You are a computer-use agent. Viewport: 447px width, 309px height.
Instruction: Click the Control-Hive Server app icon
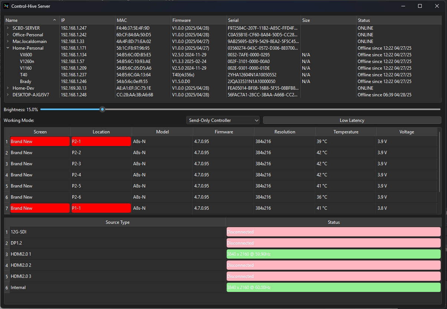6,6
